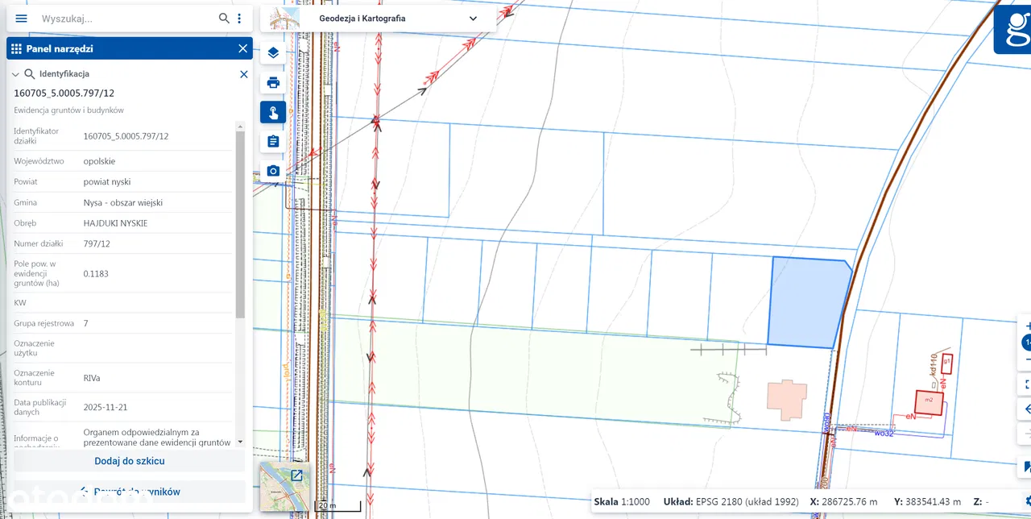This screenshot has width=1031, height=519.
Task: Click the search magnifier icon
Action: pos(224,19)
